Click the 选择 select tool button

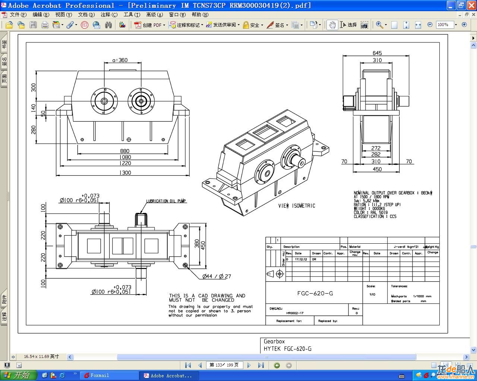348,25
